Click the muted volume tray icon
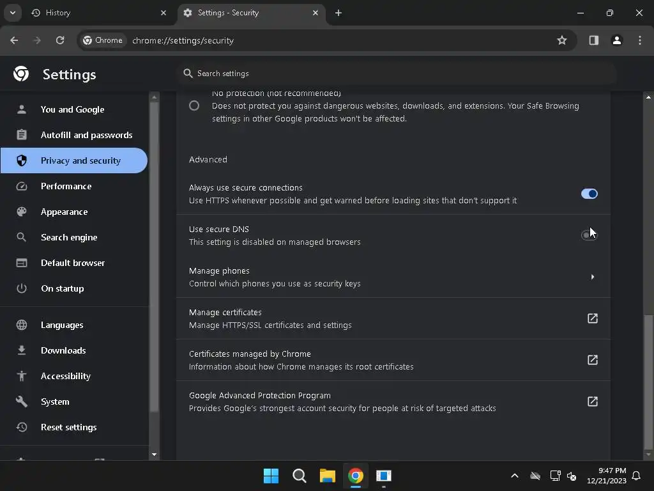This screenshot has width=654, height=491. tap(572, 476)
